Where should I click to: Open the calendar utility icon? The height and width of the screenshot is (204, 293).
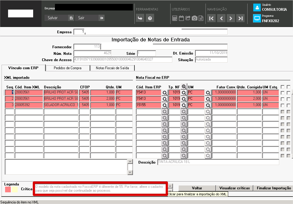[x=181, y=18]
